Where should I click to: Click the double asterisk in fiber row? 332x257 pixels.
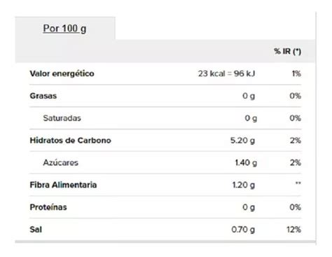[x=298, y=183]
